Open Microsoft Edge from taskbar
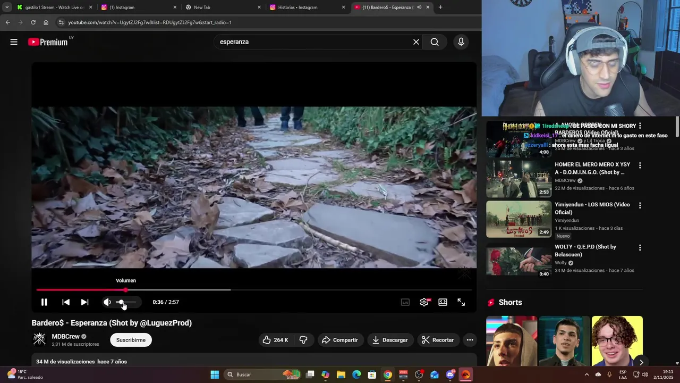This screenshot has height=383, width=680. (x=356, y=374)
